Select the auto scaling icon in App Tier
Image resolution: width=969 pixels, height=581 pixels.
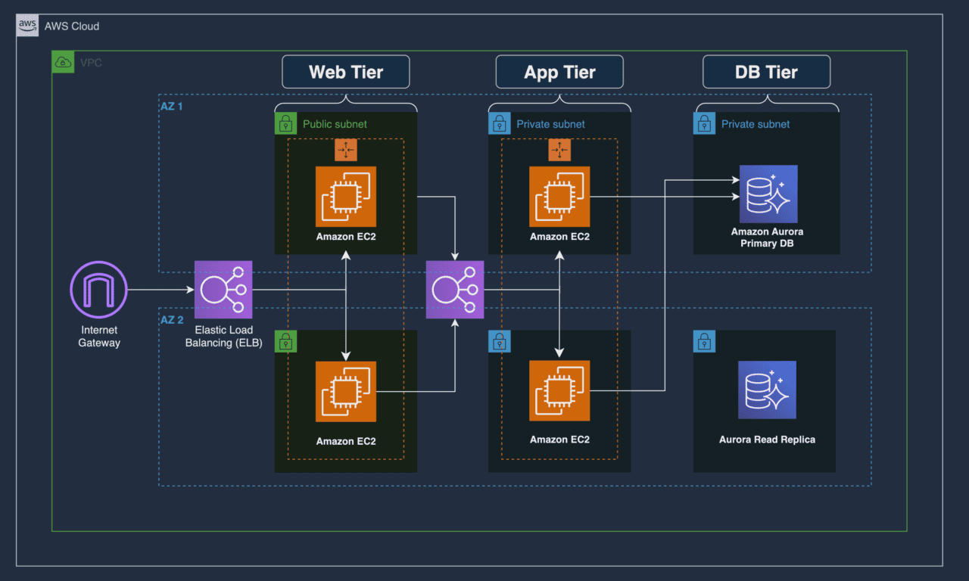559,151
